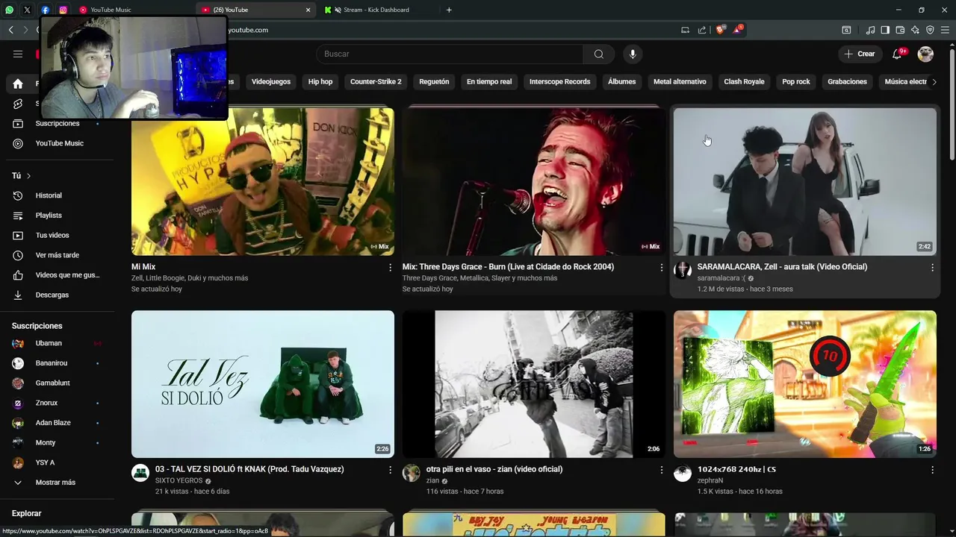Select Grabaciones filter chip

[847, 82]
